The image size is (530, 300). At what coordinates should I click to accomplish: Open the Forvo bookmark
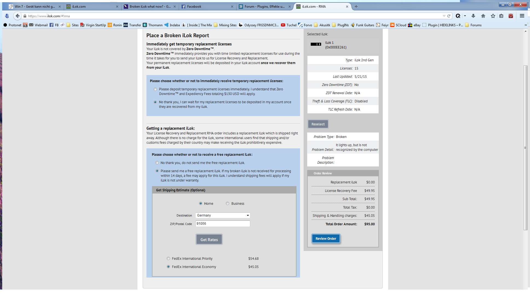[305, 25]
